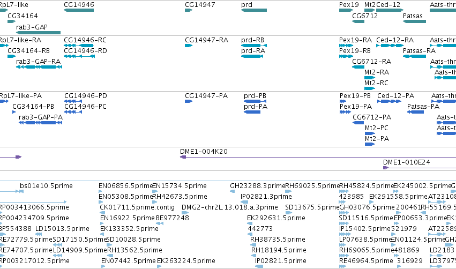Select the CG6712 gene glyph
The image size is (456, 269).
pos(358,21)
